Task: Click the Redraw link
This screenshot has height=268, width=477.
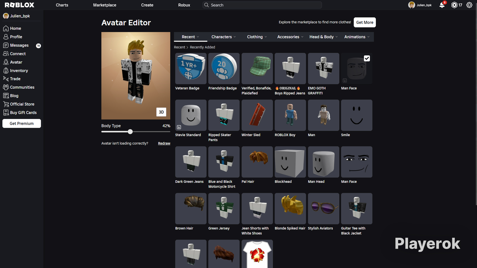Action: (x=164, y=143)
